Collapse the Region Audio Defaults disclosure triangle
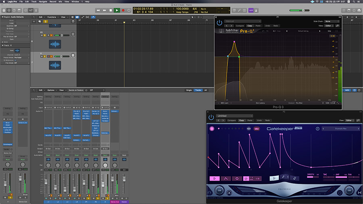The image size is (363, 204). (x=2, y=17)
